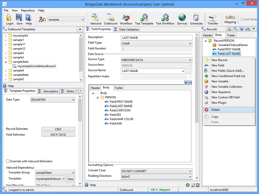
Task: Open Help from the toolbar
Action: coord(29,19)
